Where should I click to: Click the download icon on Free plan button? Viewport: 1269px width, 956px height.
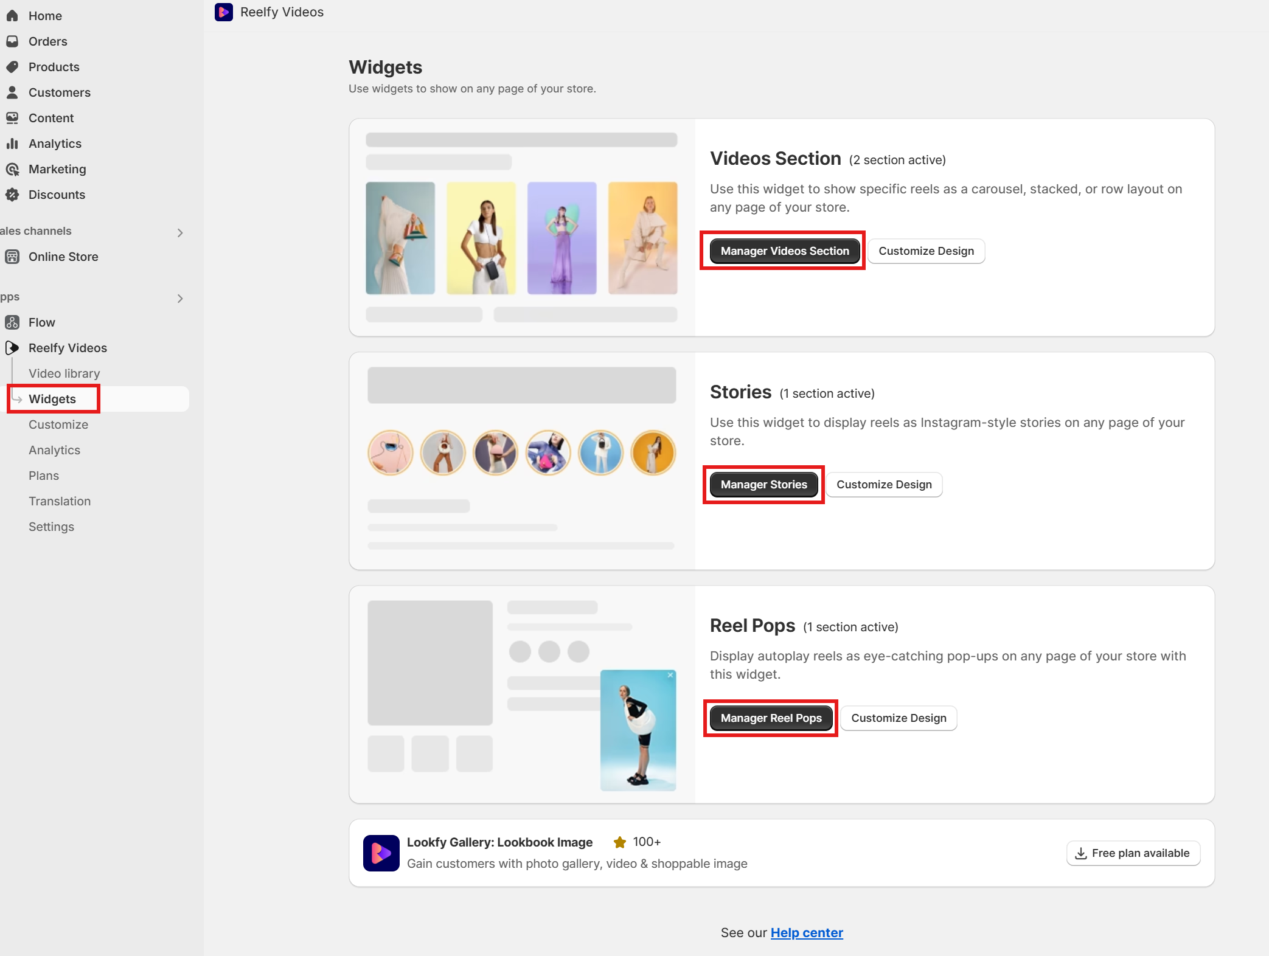click(x=1081, y=853)
